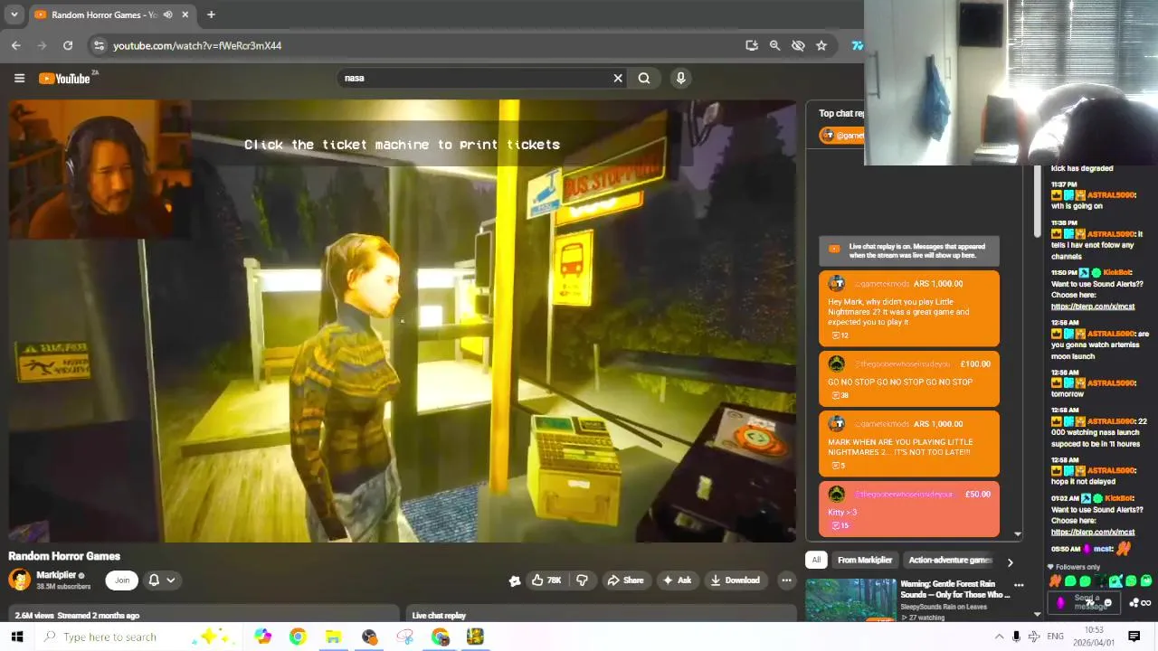The width and height of the screenshot is (1158, 651).
Task: Click the remix icon left of like button
Action: 515,580
